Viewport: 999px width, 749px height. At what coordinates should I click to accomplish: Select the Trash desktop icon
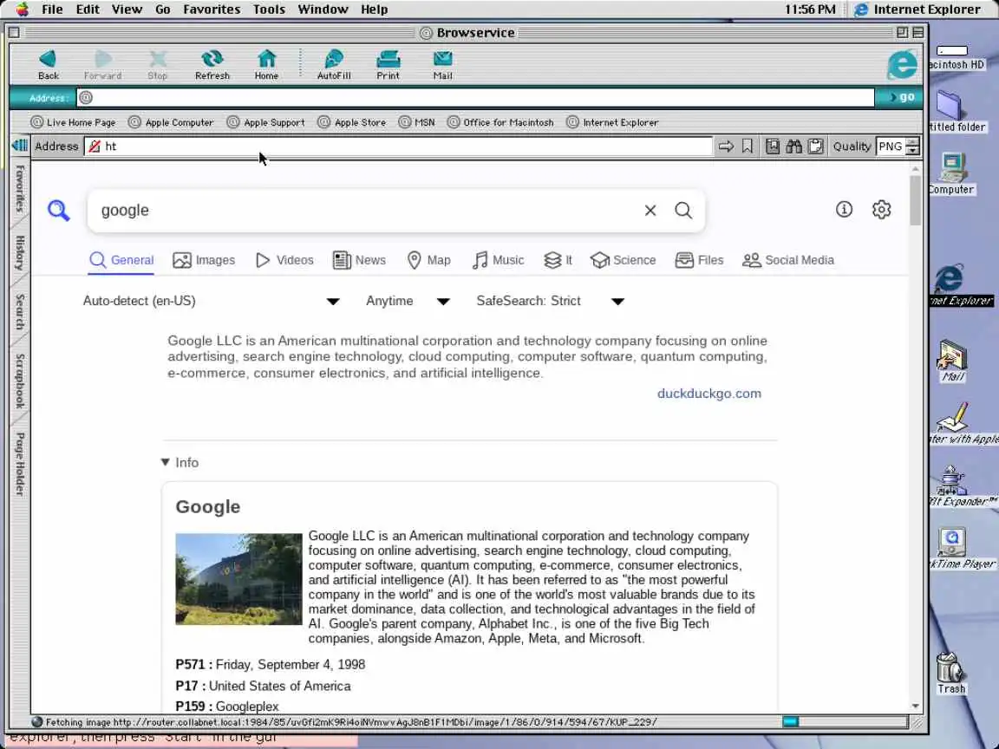[x=951, y=673]
